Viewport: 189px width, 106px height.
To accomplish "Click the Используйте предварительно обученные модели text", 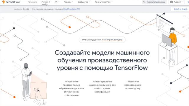I will coord(71,88).
